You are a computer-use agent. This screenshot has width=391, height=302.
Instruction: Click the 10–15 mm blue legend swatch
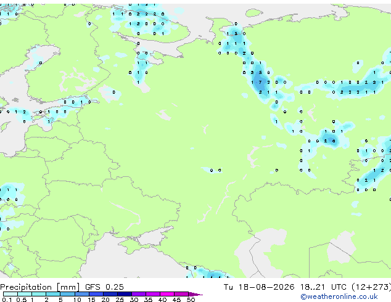pos(81,294)
